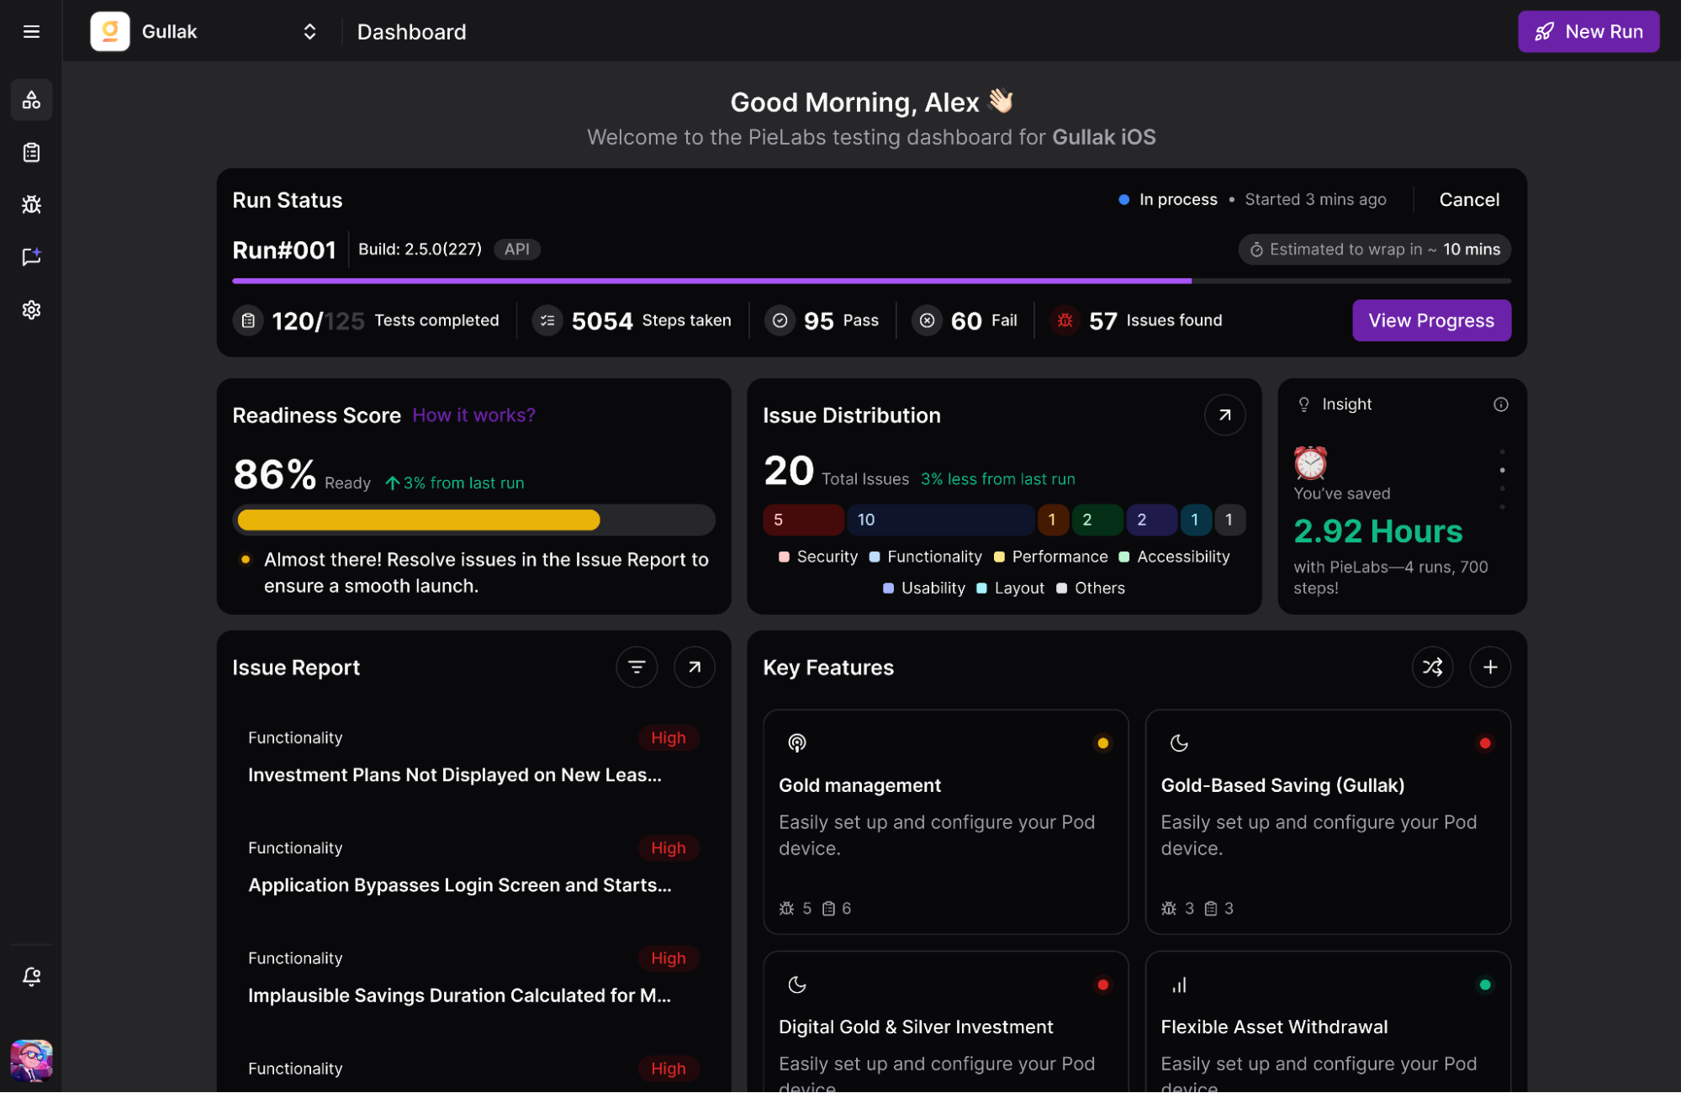Click the Steps taken checklist icon

point(547,320)
